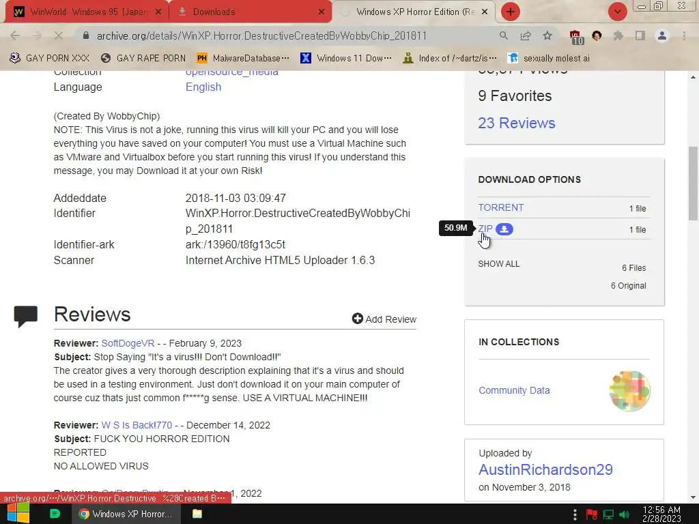Toggle the browser side panel
This screenshot has height=524, width=699.
tap(640, 35)
